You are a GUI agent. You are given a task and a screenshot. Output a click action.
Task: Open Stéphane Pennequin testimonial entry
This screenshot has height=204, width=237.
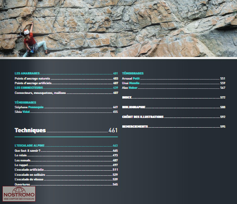[66, 107]
